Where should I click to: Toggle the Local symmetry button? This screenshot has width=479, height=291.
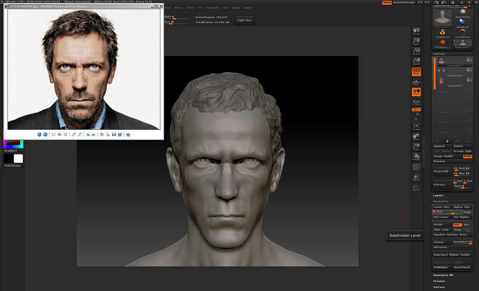(x=416, y=92)
